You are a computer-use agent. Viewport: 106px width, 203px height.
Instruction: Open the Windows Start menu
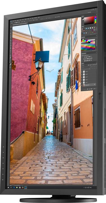pos(8,187)
